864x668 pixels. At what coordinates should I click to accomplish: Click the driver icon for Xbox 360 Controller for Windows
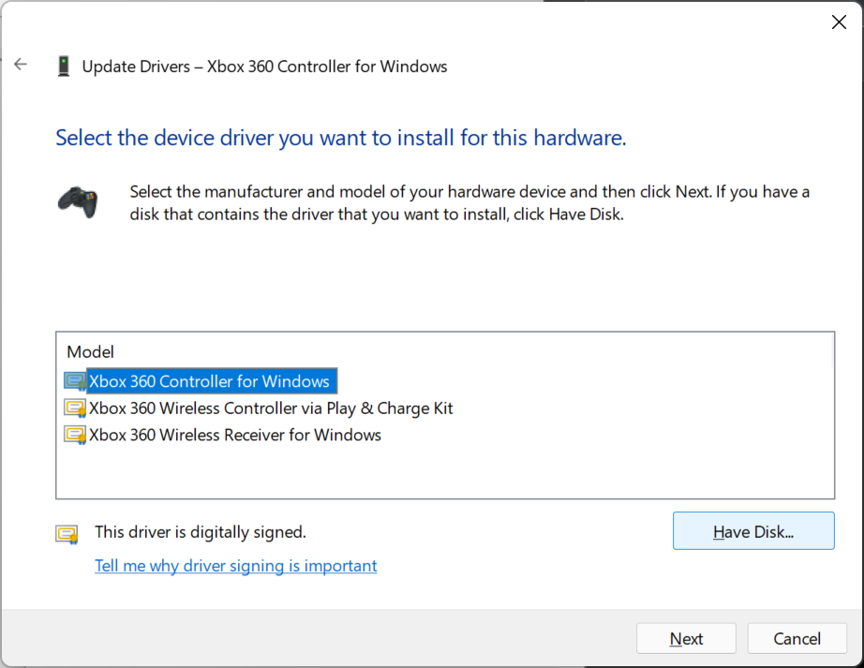tap(75, 381)
